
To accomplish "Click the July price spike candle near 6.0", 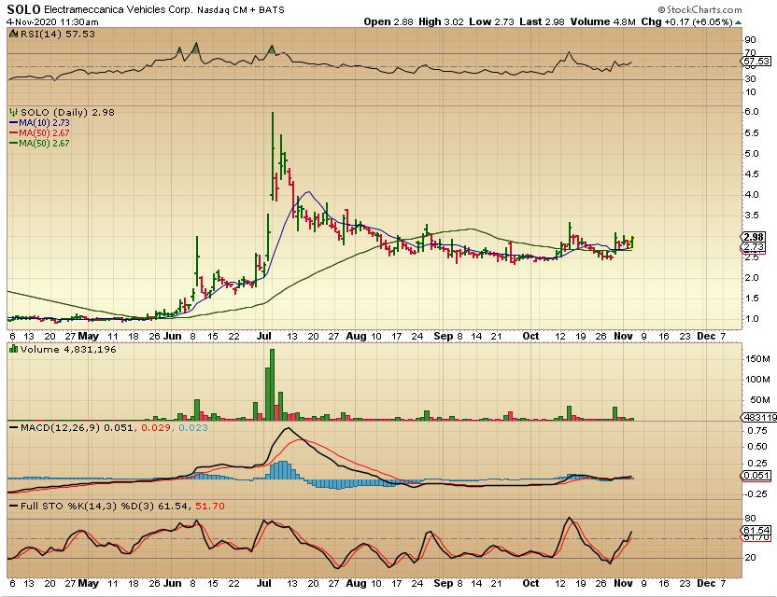I will [x=273, y=156].
